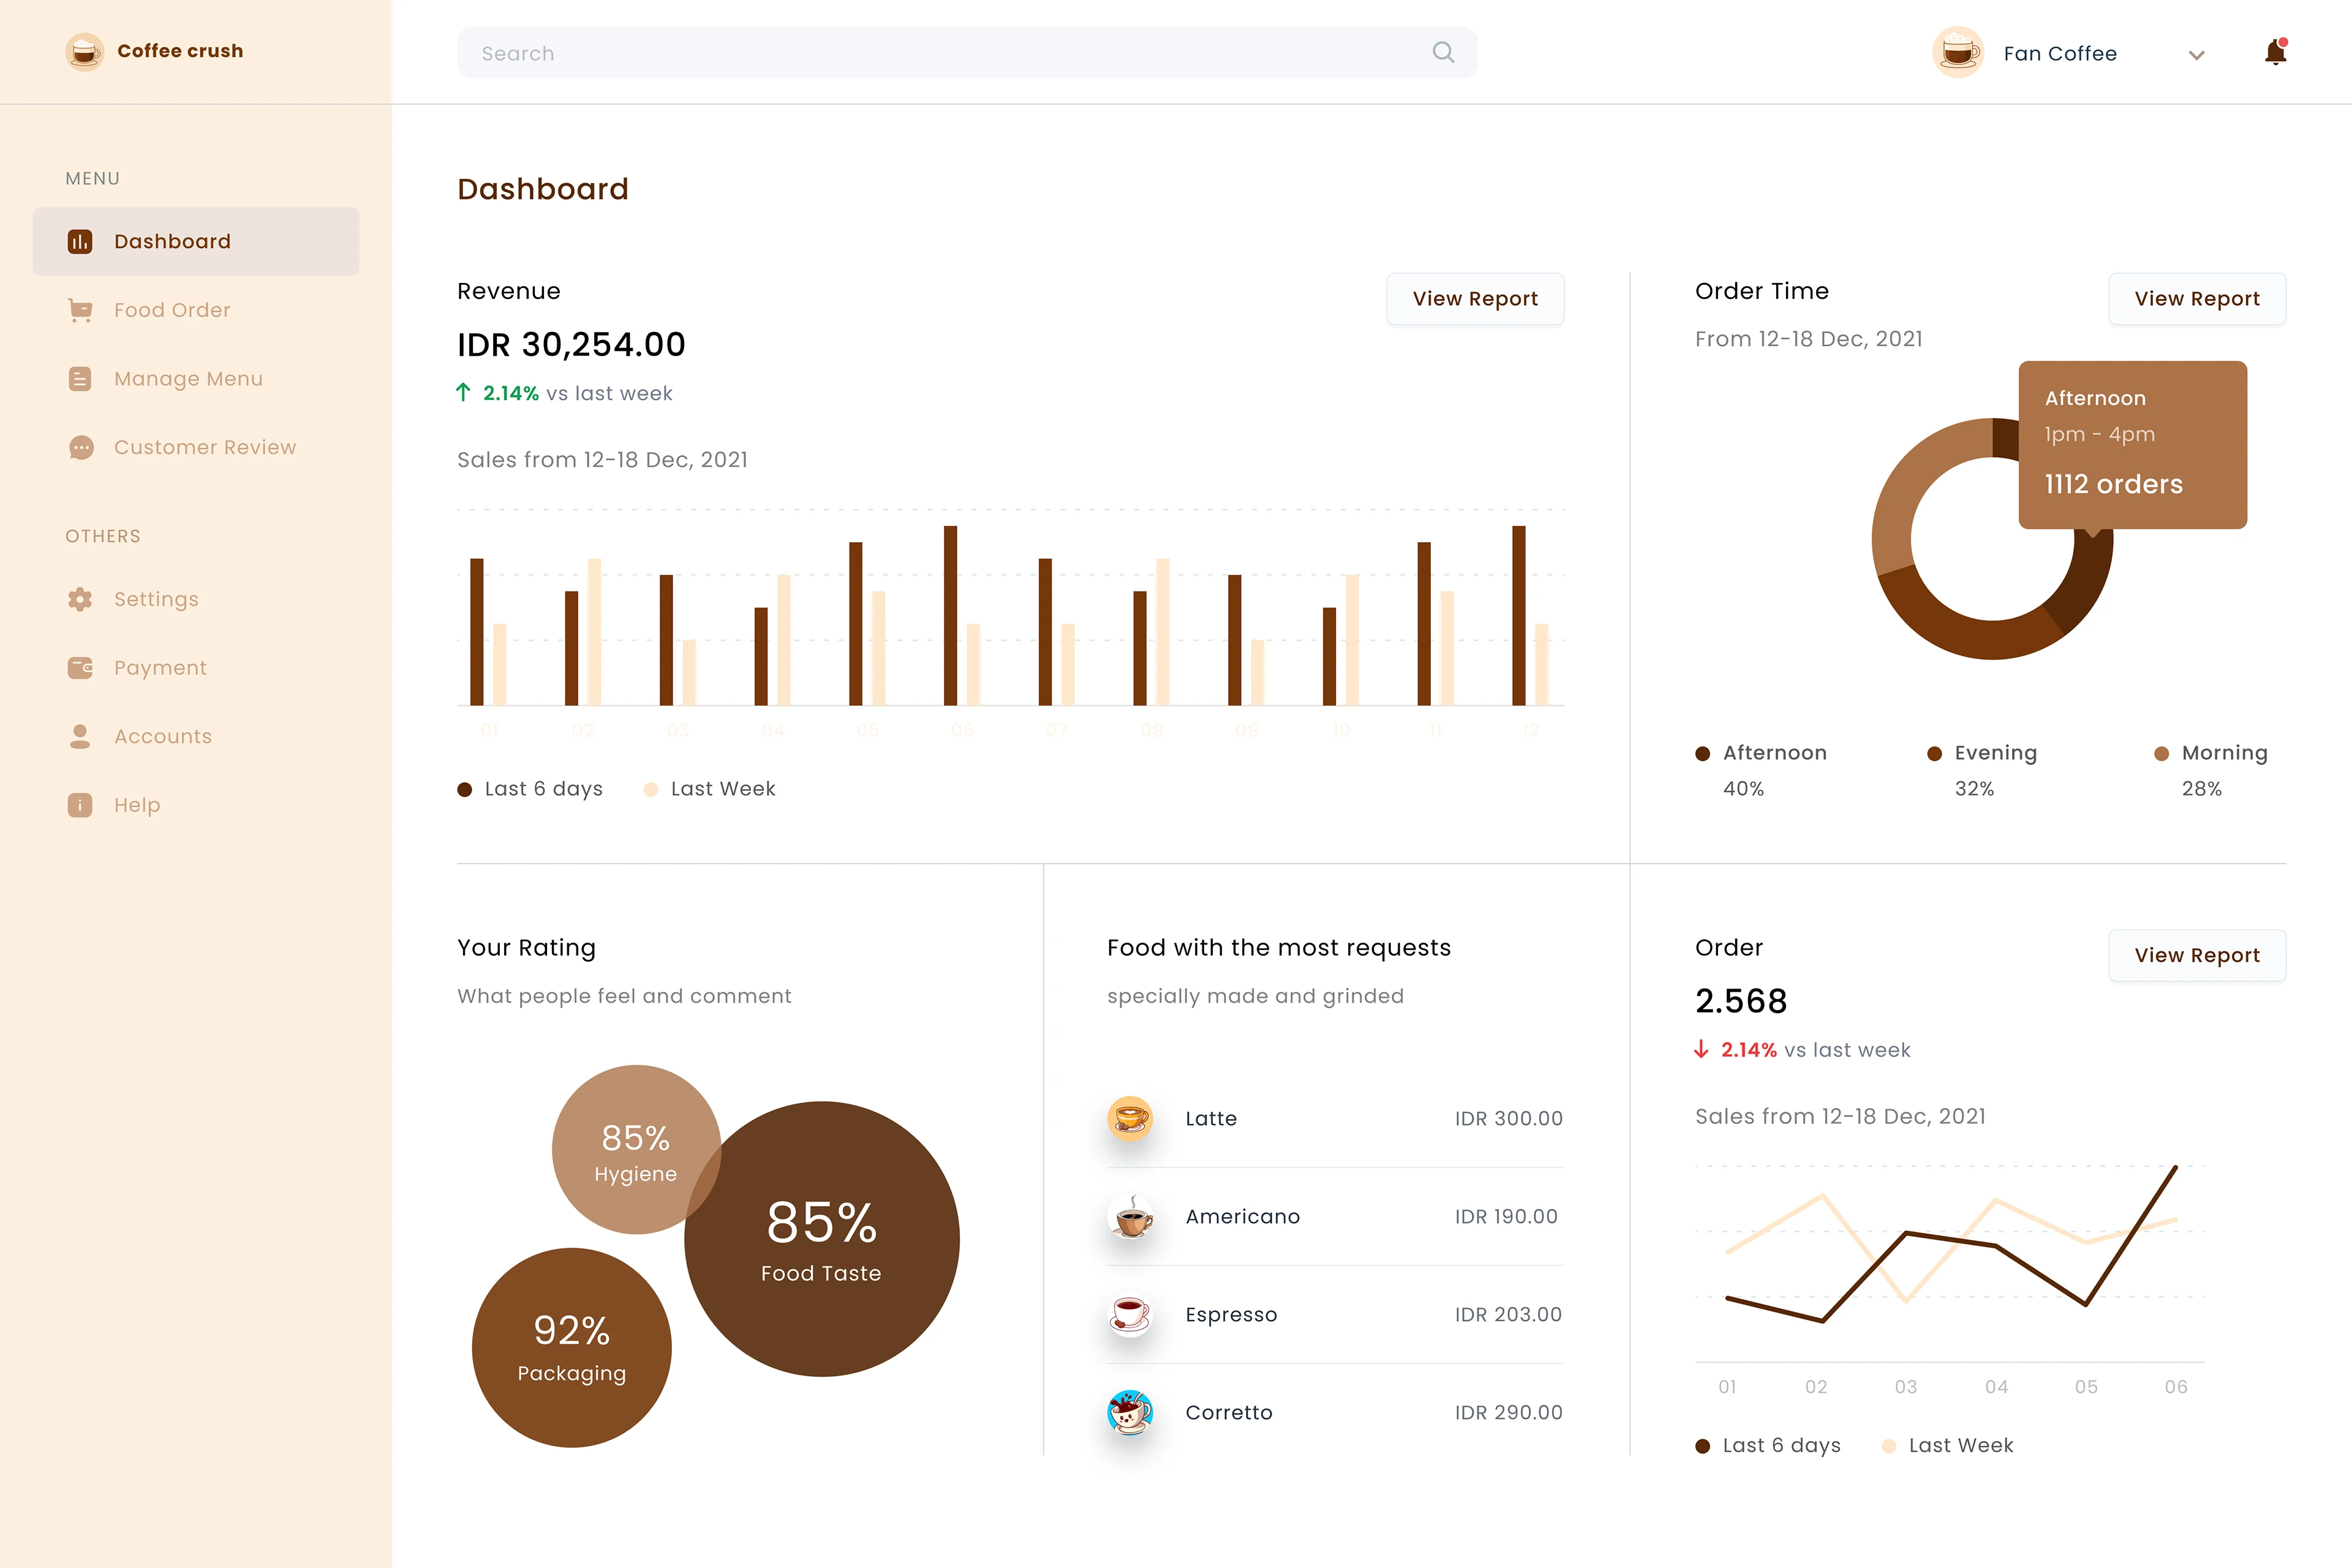Image resolution: width=2352 pixels, height=1568 pixels.
Task: Click the Coffee crush logo icon
Action: (x=85, y=51)
